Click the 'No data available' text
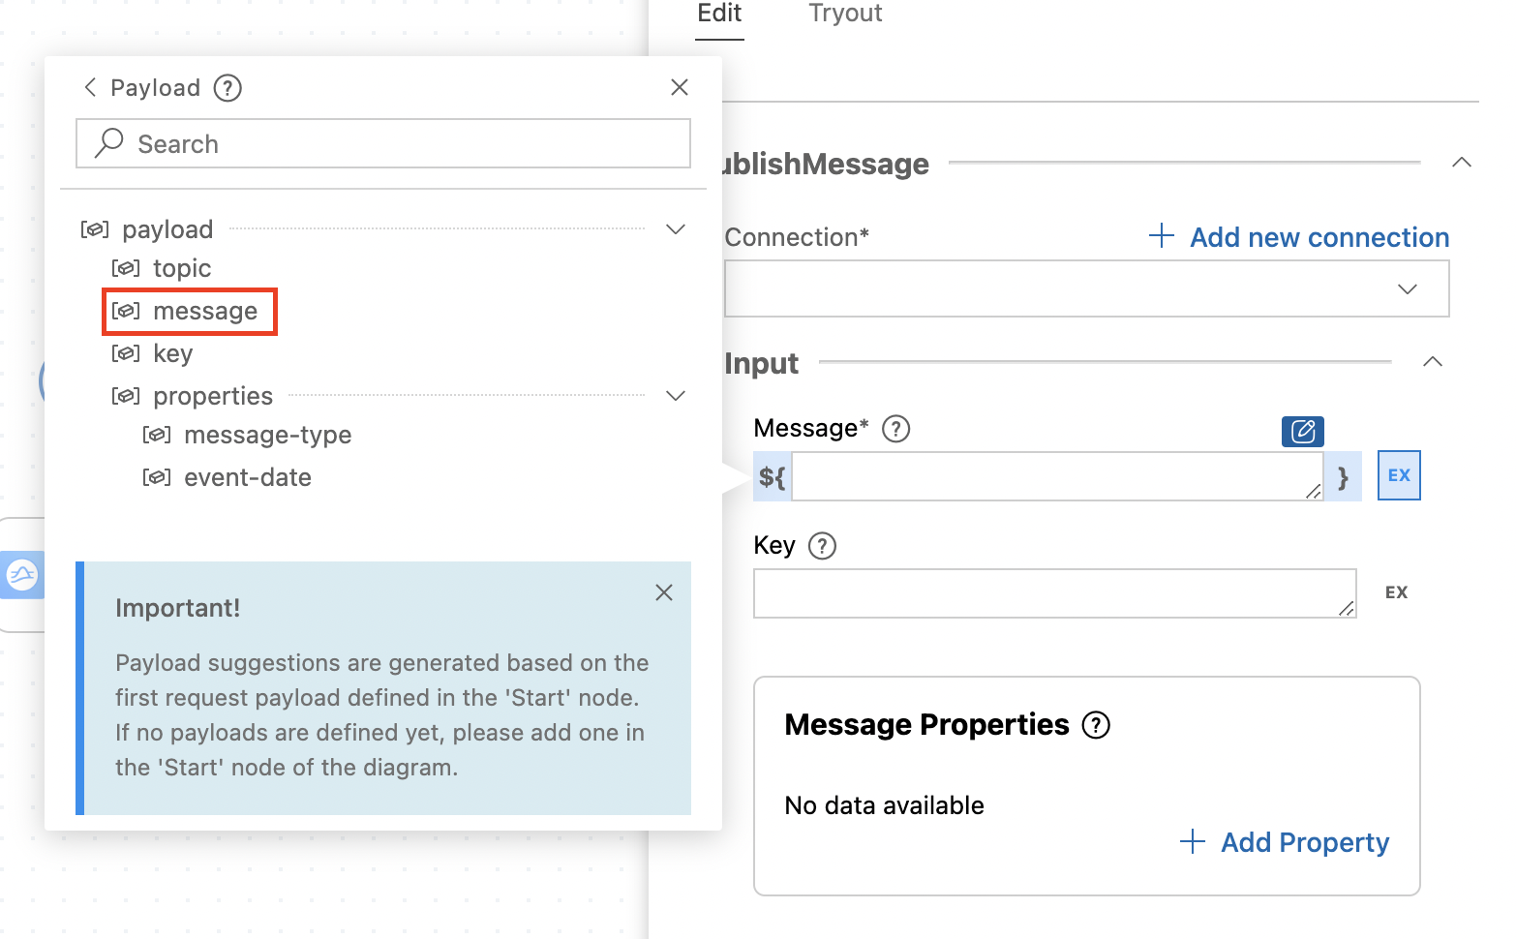This screenshot has width=1516, height=939. pos(884,805)
